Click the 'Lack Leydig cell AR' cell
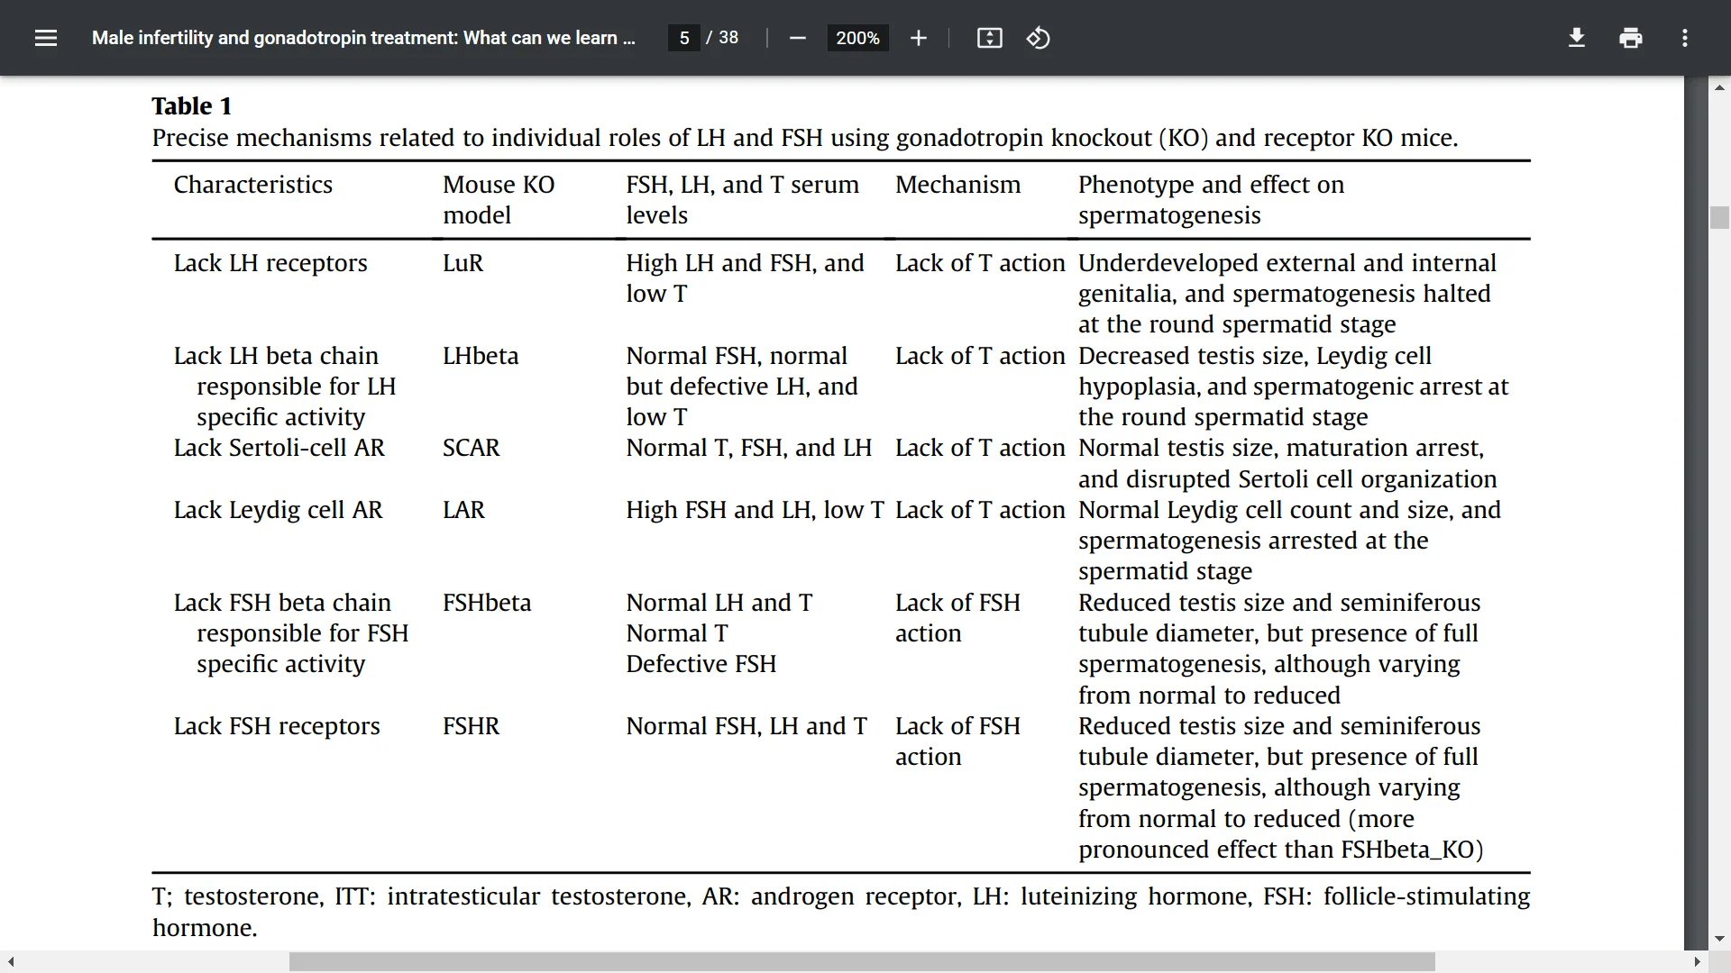Screen dimensions: 1731x973 [x=278, y=510]
